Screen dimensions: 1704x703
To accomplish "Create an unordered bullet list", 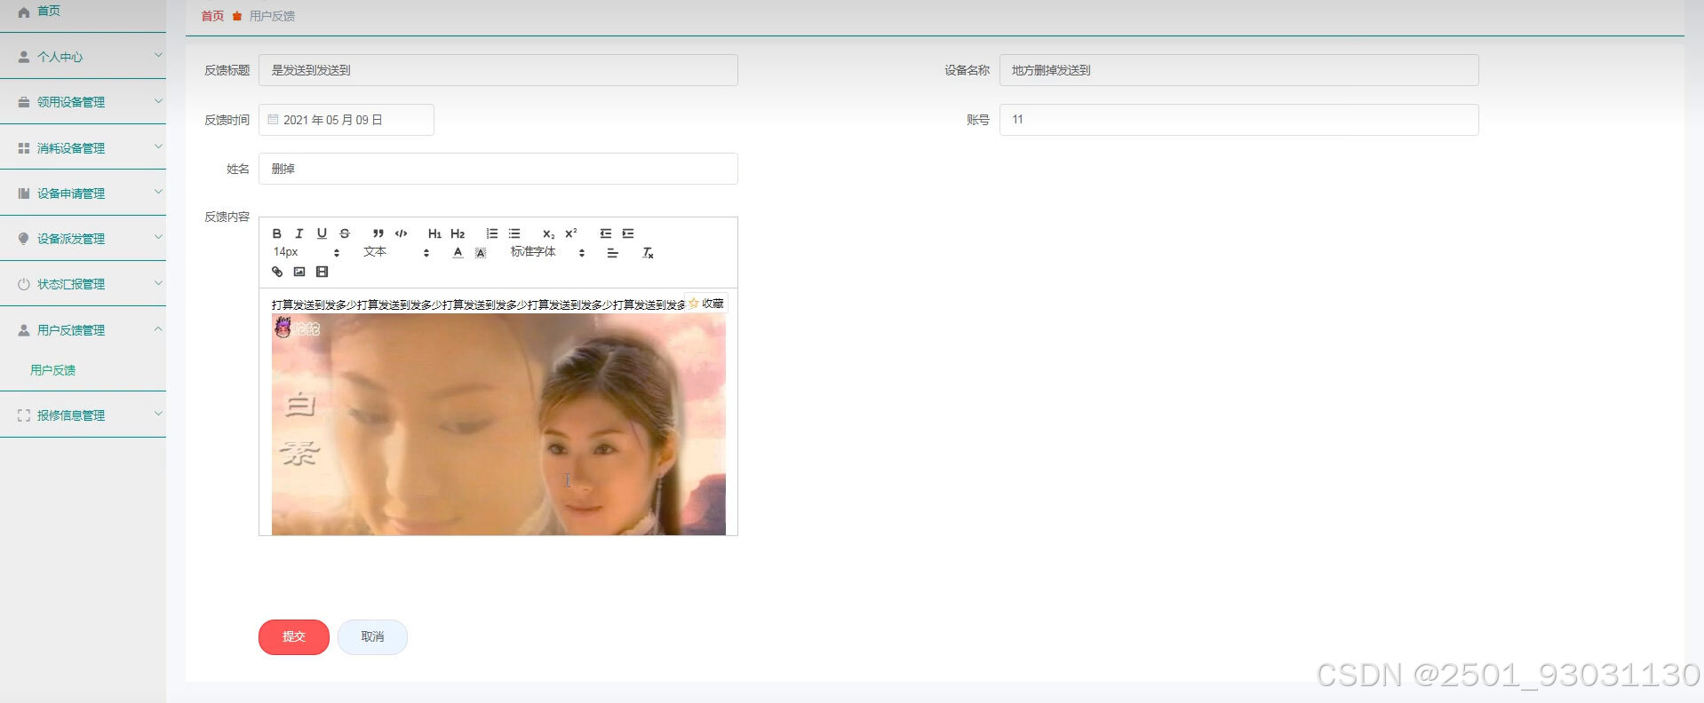I will coord(514,233).
